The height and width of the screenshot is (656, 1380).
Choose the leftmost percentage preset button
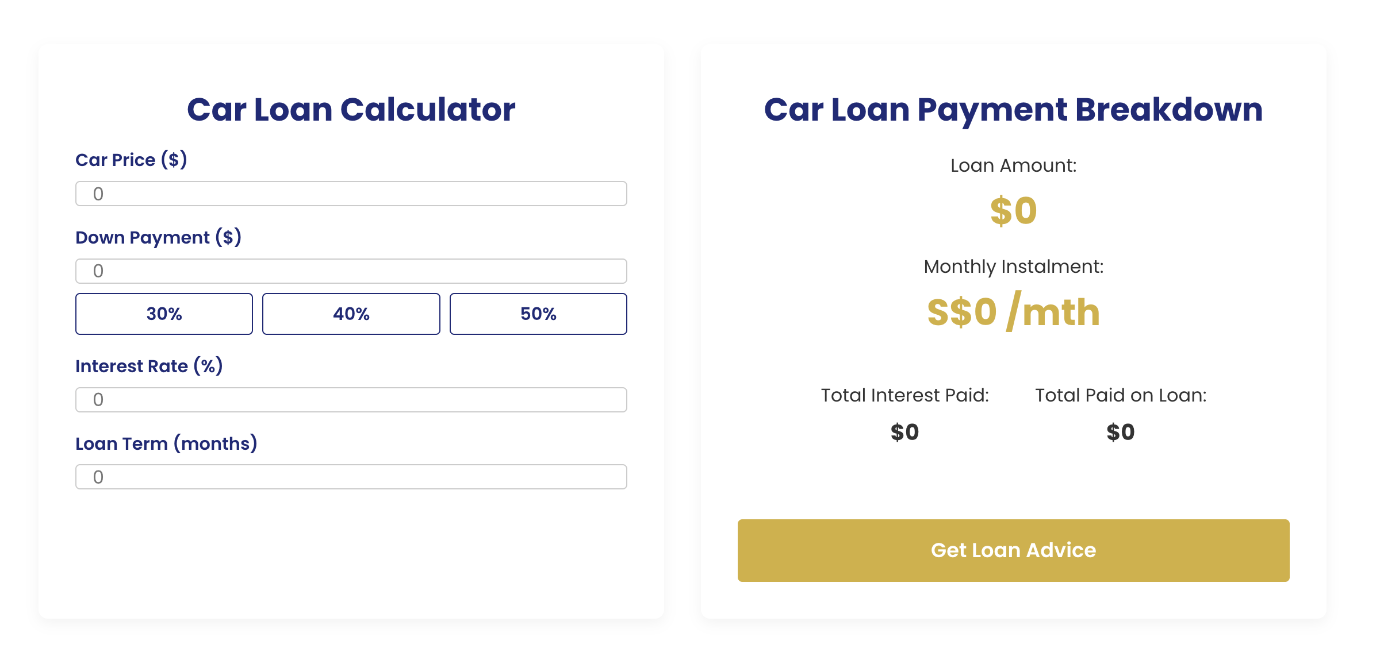click(164, 314)
